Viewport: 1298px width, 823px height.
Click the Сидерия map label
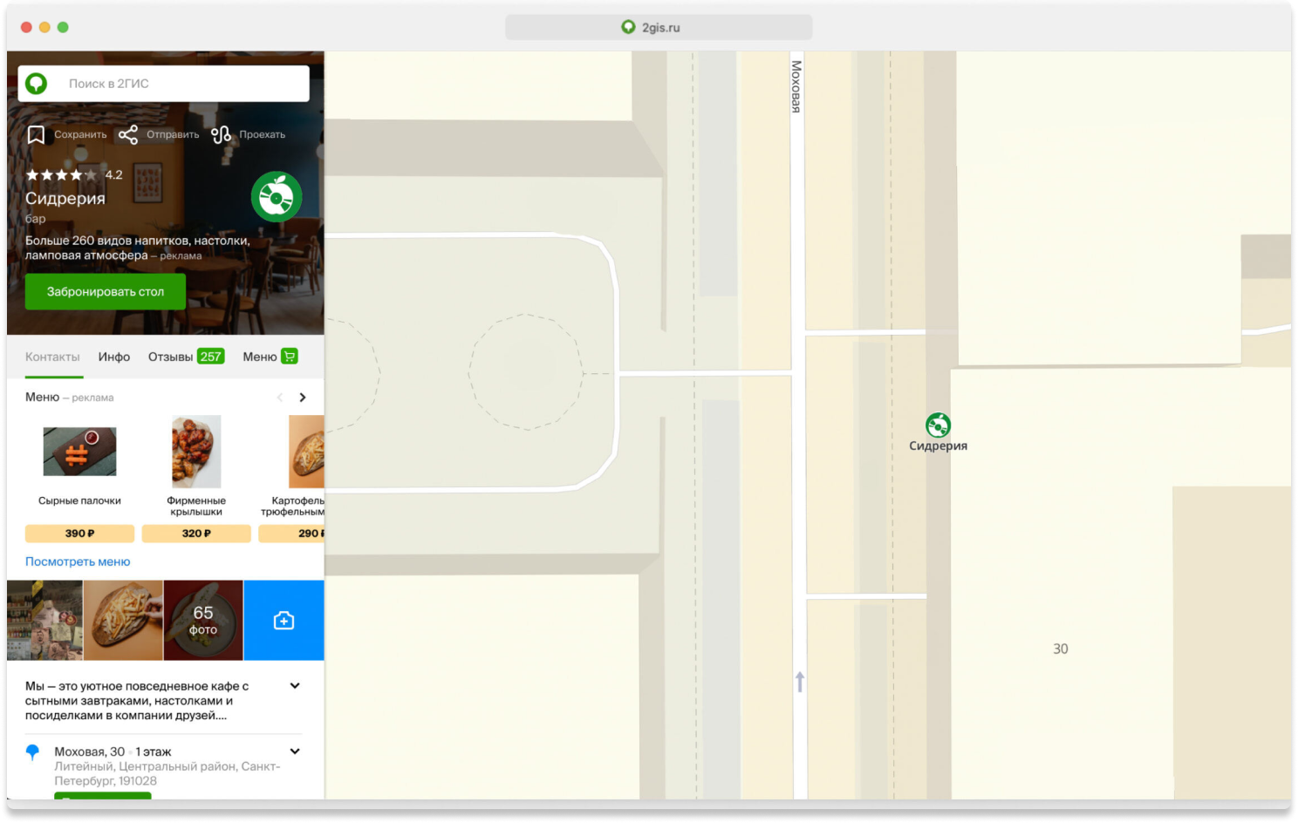pos(938,446)
